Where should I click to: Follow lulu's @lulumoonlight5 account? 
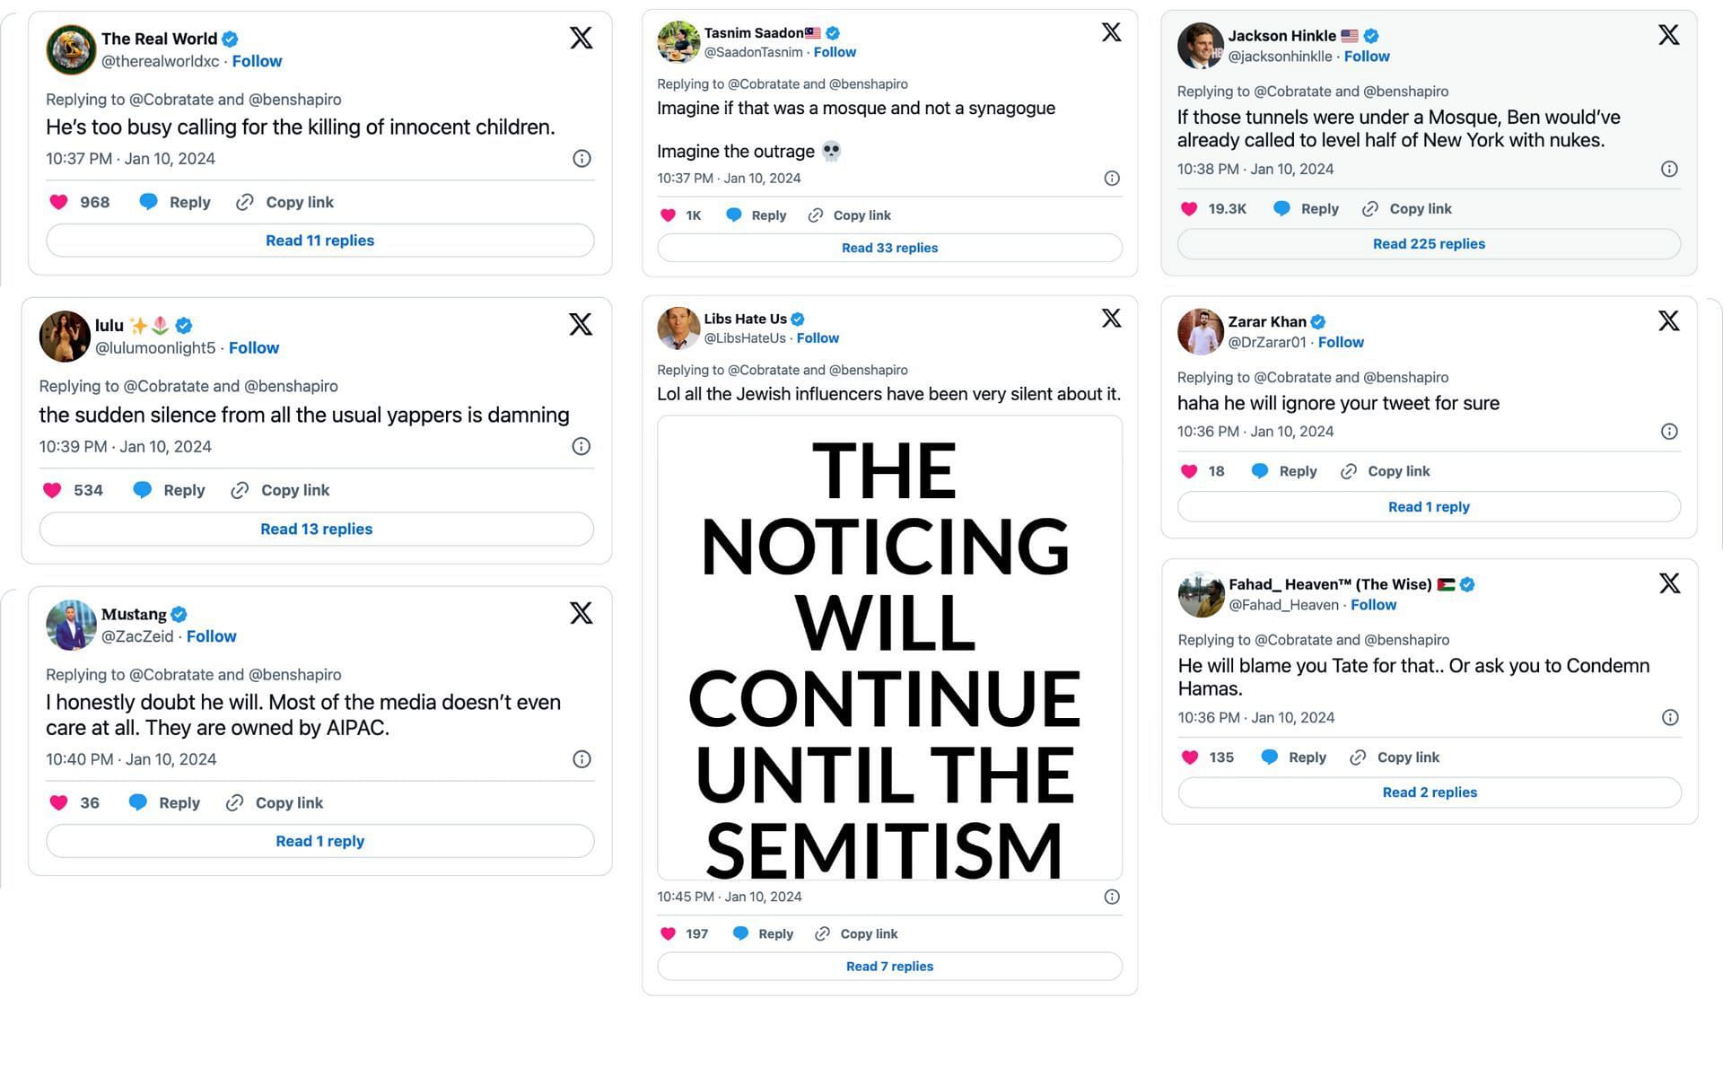pyautogui.click(x=254, y=347)
